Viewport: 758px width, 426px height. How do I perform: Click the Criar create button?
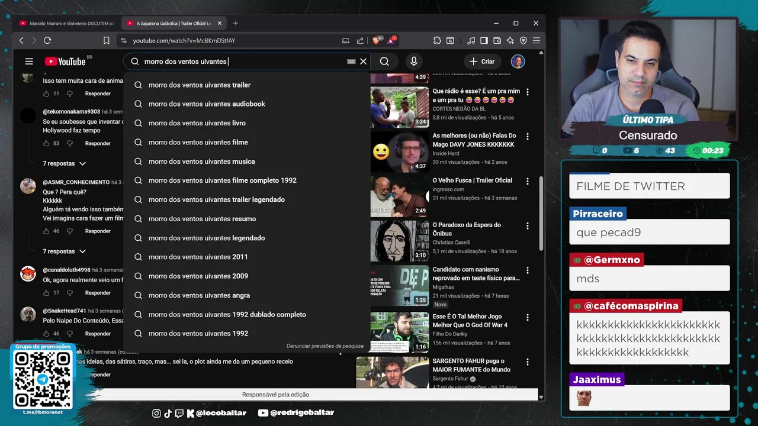coord(482,62)
